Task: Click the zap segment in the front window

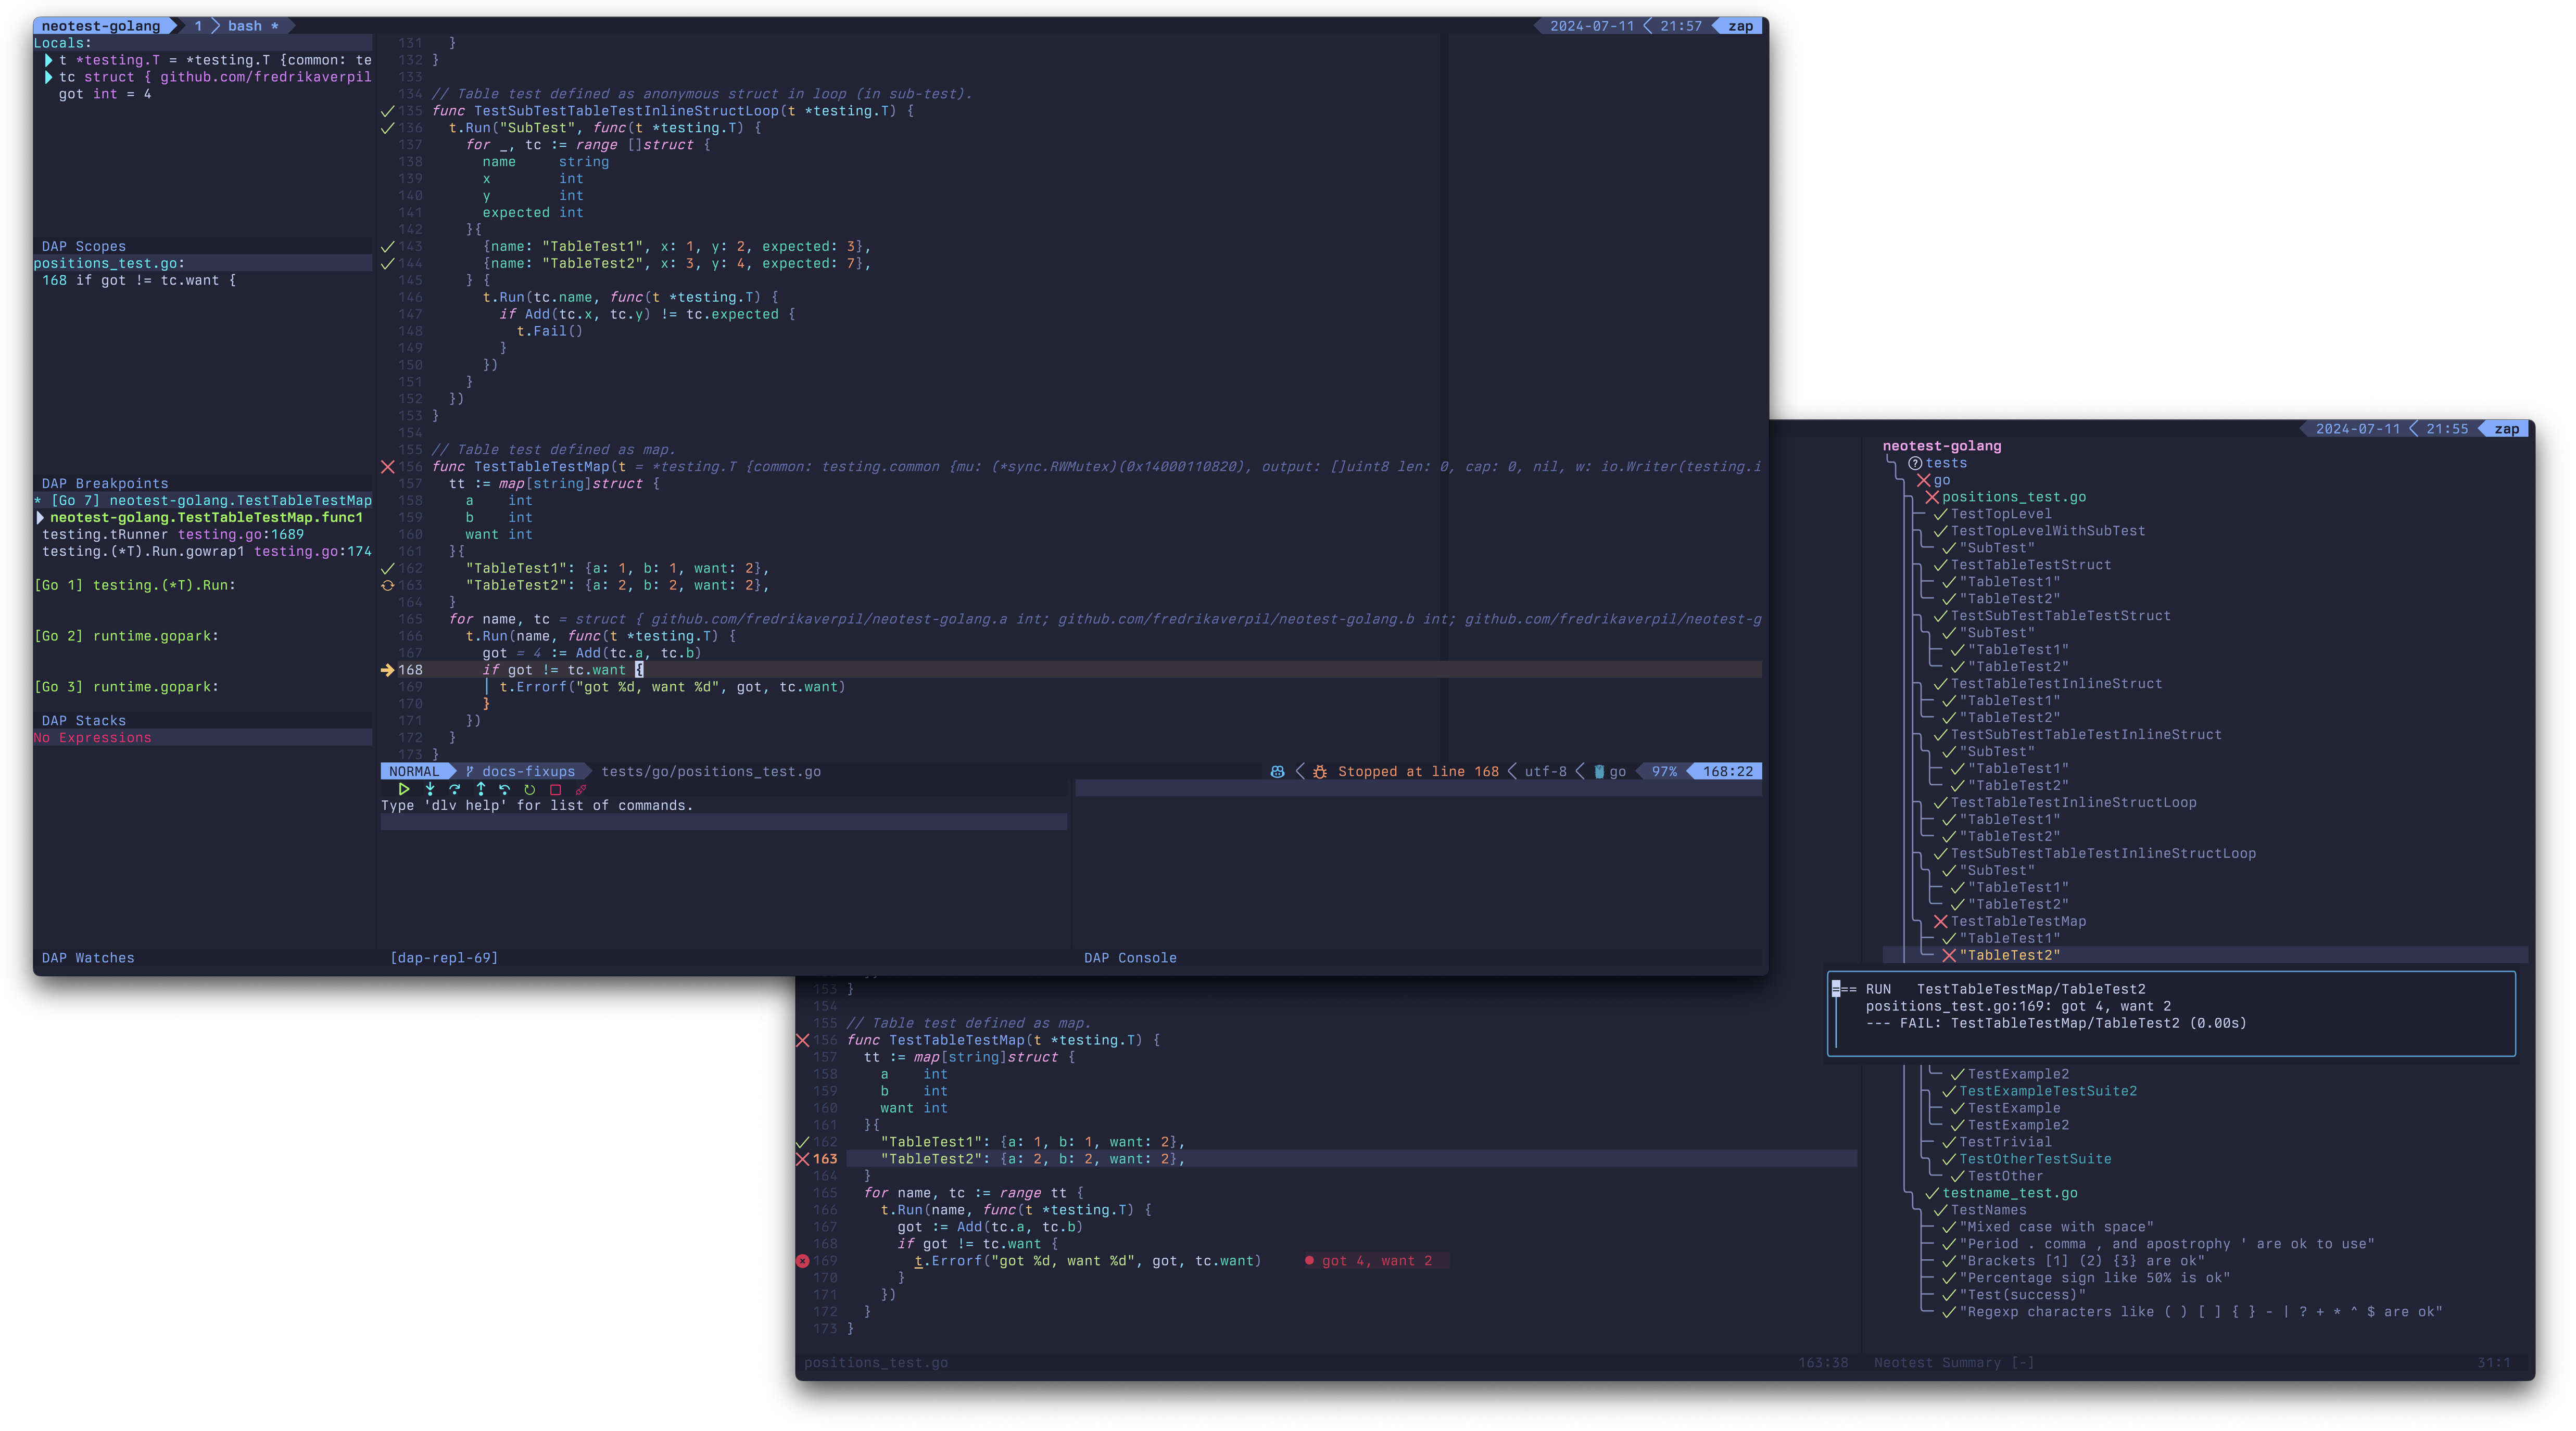Action: [x=1740, y=26]
